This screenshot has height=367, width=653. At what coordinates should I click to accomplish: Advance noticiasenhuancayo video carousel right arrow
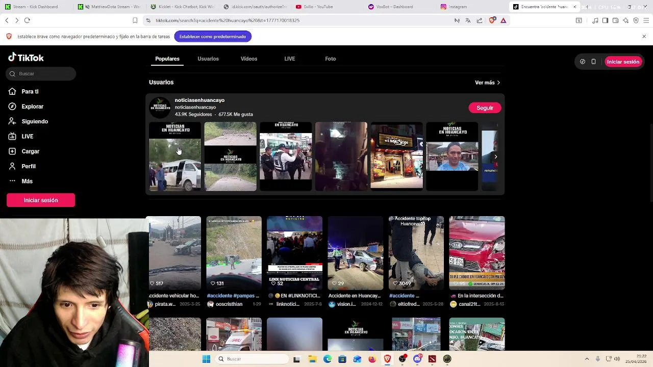coord(495,156)
